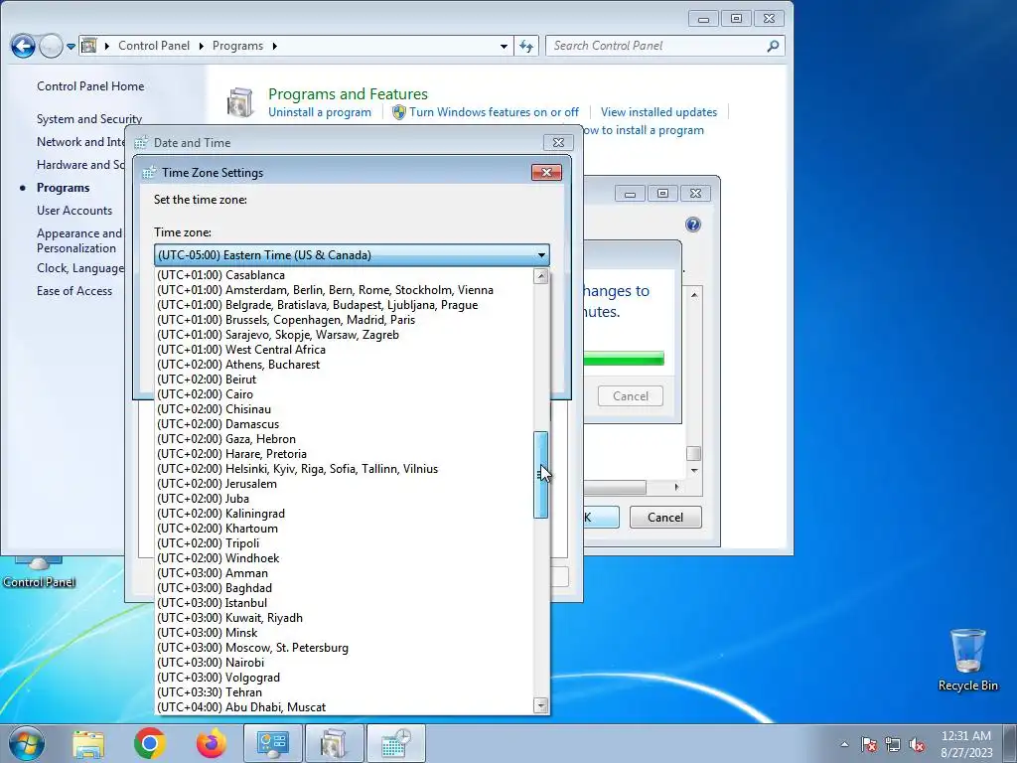The image size is (1017, 763).
Task: Open System and Security category
Action: [88, 119]
